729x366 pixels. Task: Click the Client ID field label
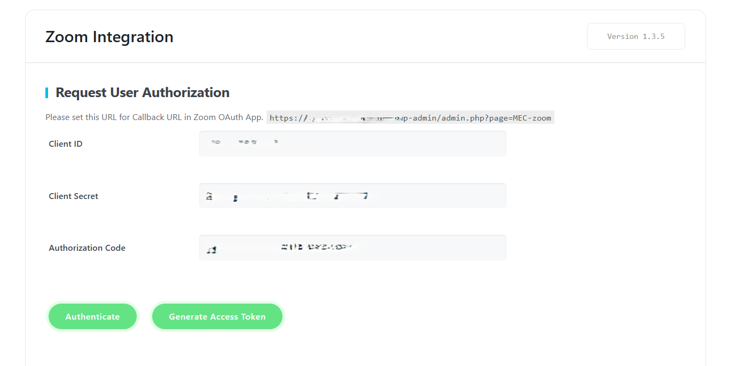[66, 144]
